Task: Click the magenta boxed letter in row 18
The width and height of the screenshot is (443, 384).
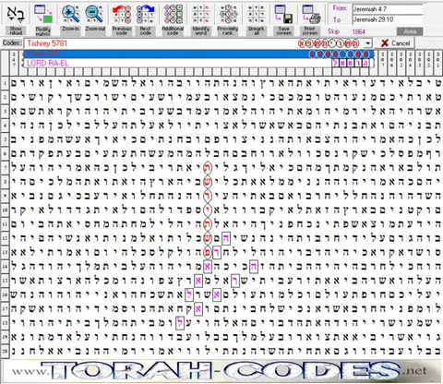Action: coord(180,323)
